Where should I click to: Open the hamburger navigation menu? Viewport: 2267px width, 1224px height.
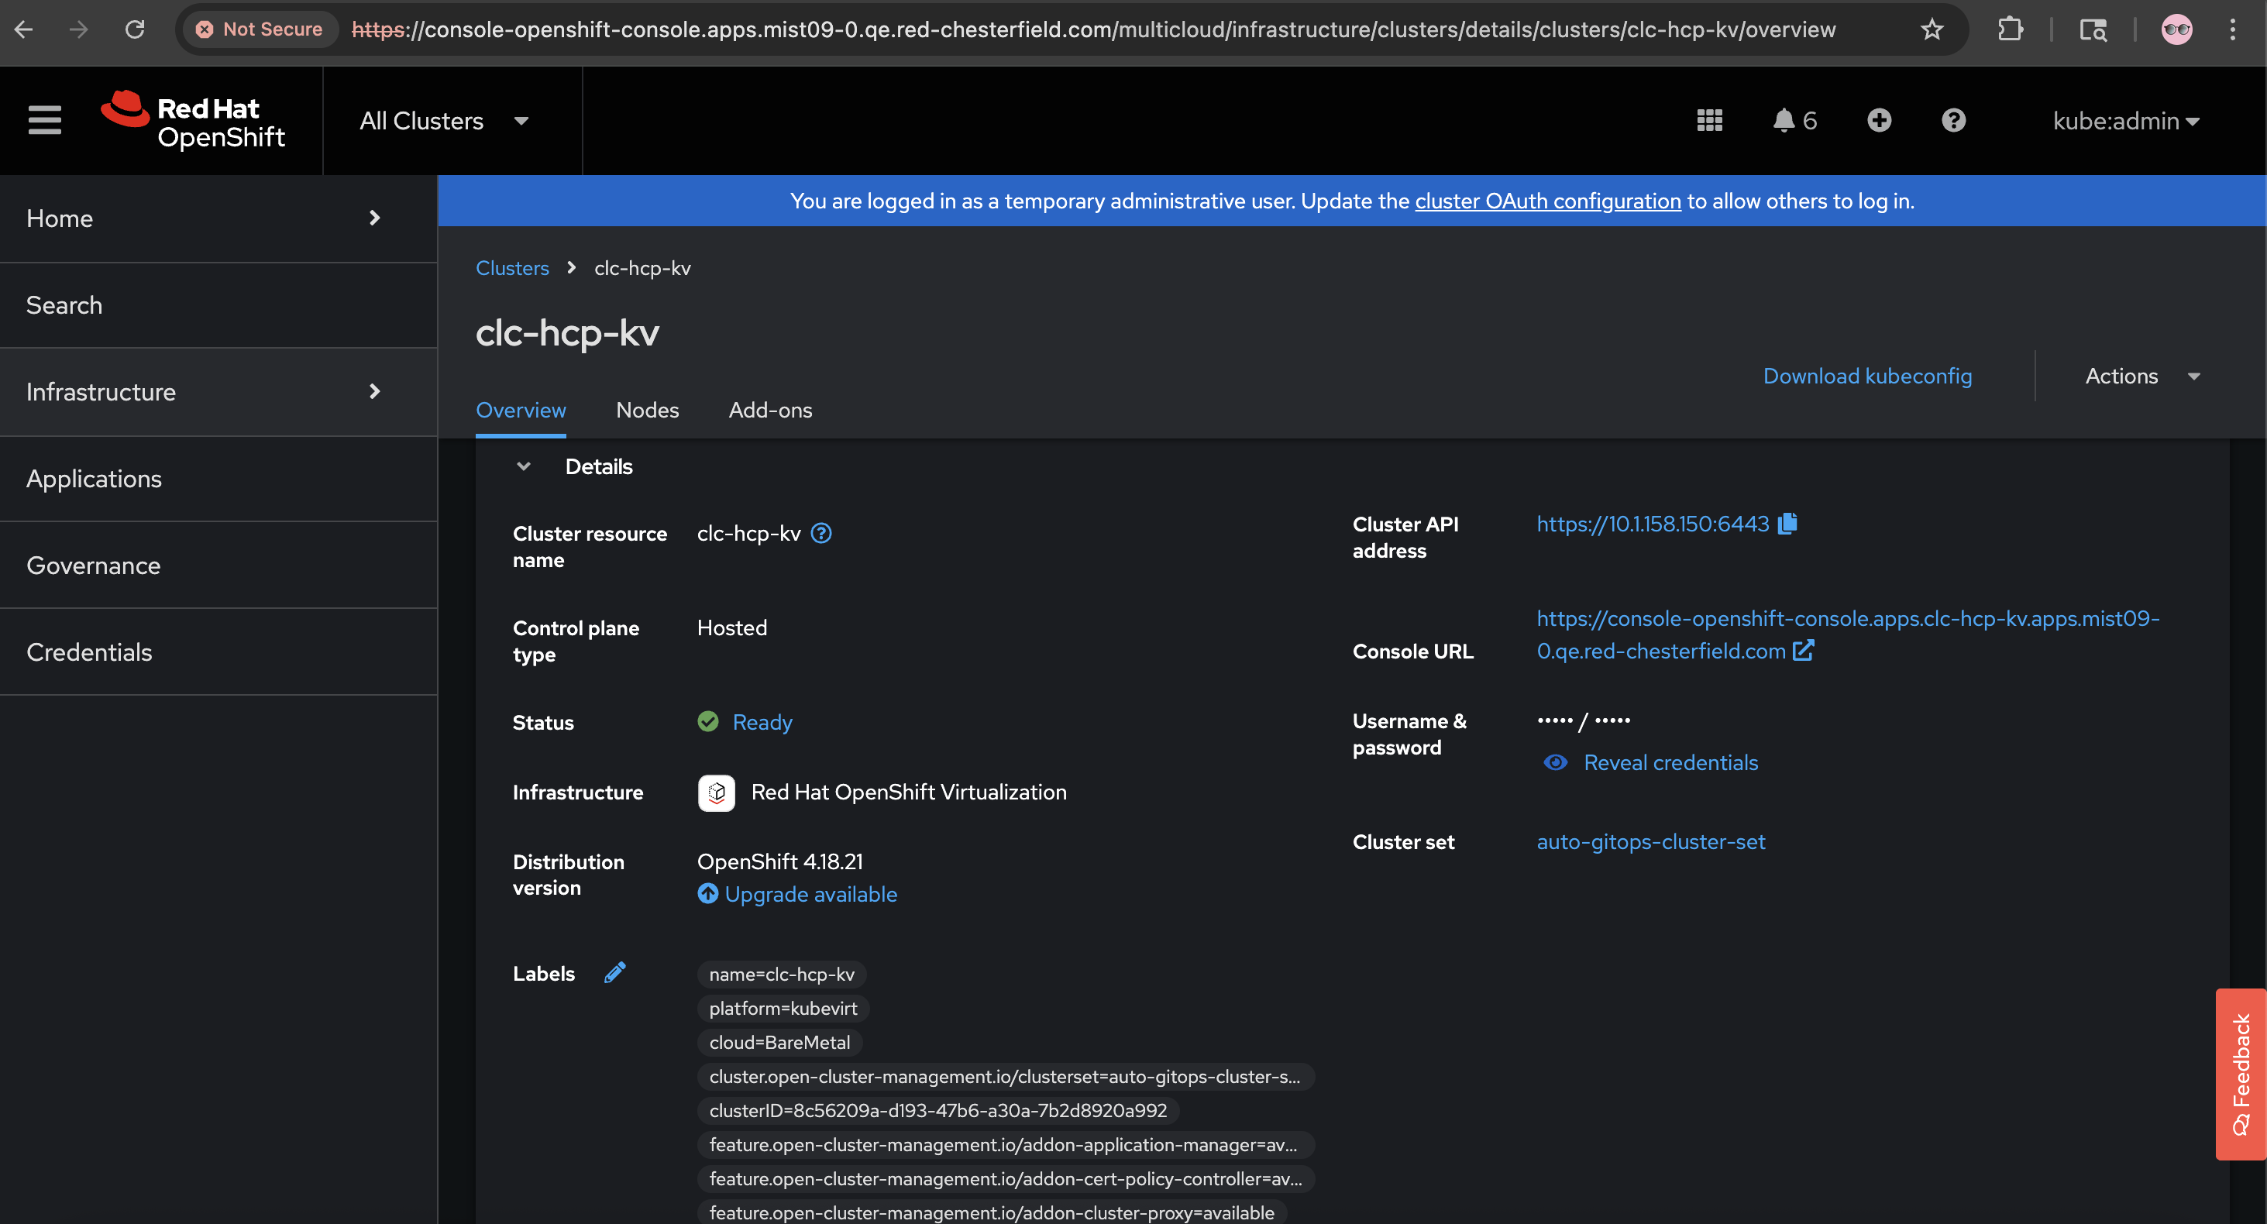44,121
